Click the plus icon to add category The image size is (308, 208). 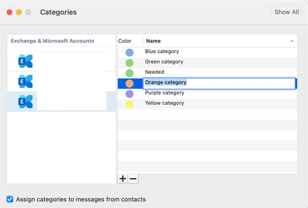pyautogui.click(x=122, y=179)
